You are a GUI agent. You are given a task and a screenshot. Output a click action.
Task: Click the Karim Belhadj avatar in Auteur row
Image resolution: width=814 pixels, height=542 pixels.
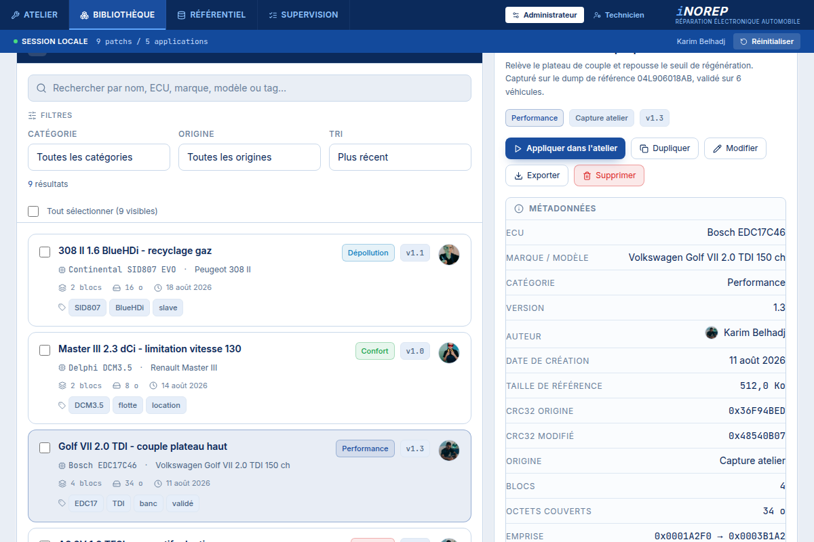pyautogui.click(x=712, y=333)
